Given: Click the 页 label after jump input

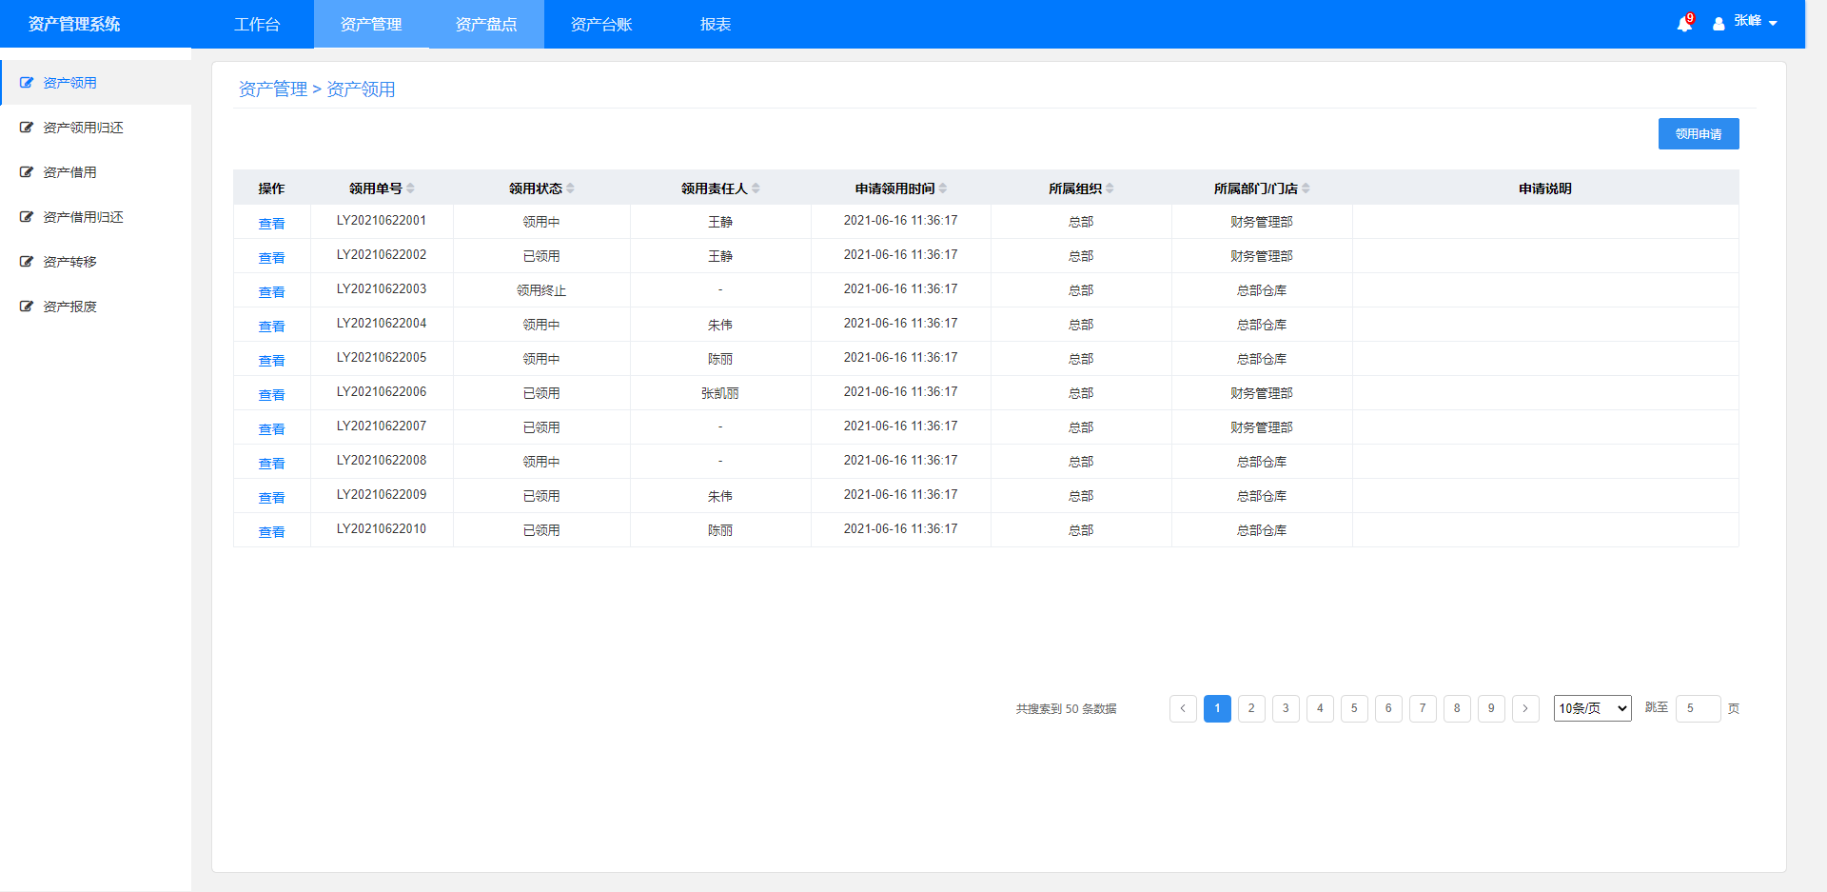Looking at the screenshot, I should 1734,708.
